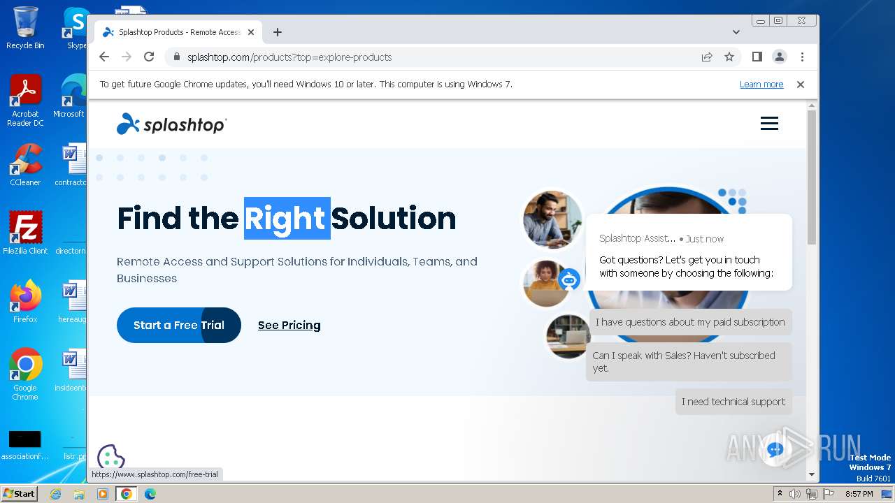Open Acrobat Reader DC desktop icon
The height and width of the screenshot is (503, 895).
click(x=25, y=101)
